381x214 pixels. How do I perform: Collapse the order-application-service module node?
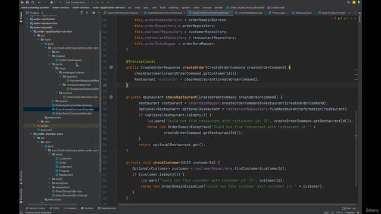click(31, 32)
